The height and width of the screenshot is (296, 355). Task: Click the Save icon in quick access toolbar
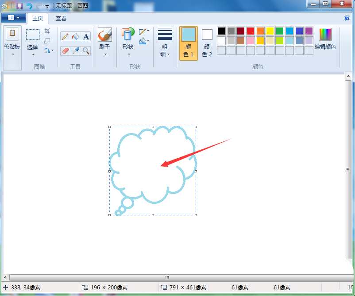click(x=19, y=6)
